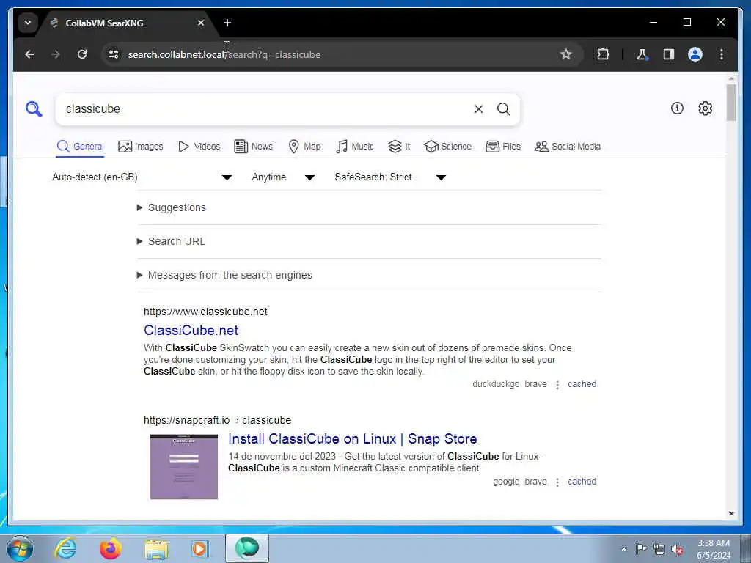Click the https://www.classicube.net URL text
Screen dimensions: 751x563
[x=205, y=312]
